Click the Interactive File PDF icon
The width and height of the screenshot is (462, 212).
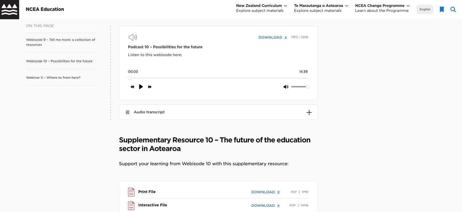click(x=131, y=206)
